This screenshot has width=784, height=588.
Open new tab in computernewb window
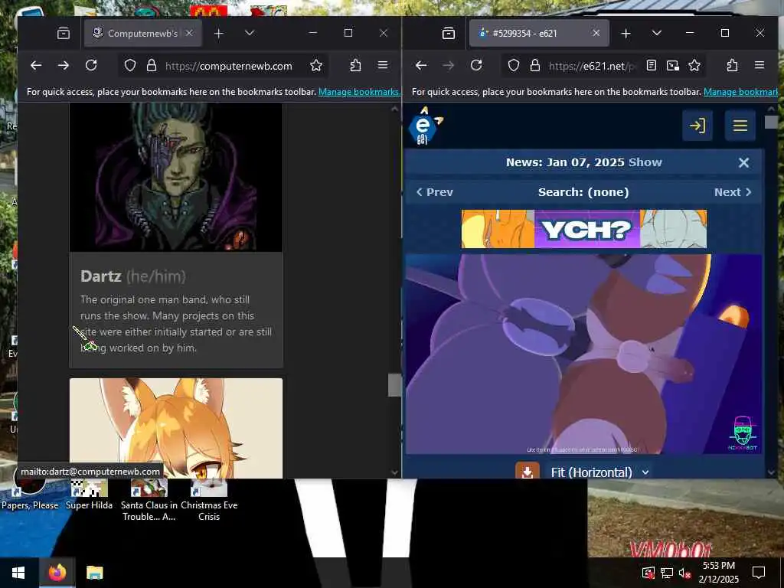pyautogui.click(x=218, y=34)
